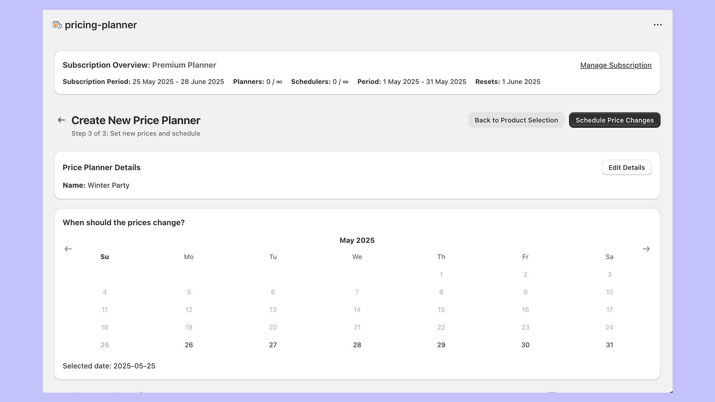Show the next month in the calendar
The width and height of the screenshot is (715, 402).
tap(646, 249)
